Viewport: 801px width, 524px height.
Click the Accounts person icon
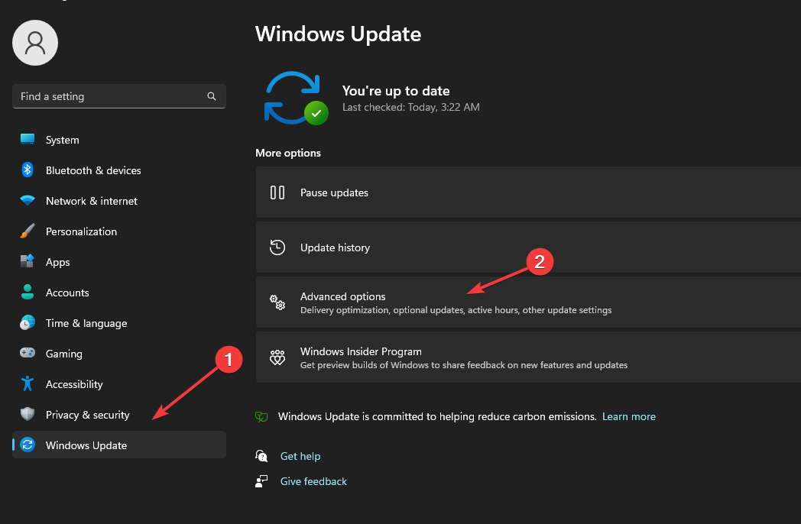click(28, 292)
